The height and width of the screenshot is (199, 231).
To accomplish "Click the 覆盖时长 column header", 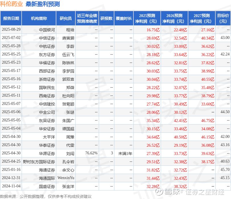I will pyautogui.click(x=124, y=18).
